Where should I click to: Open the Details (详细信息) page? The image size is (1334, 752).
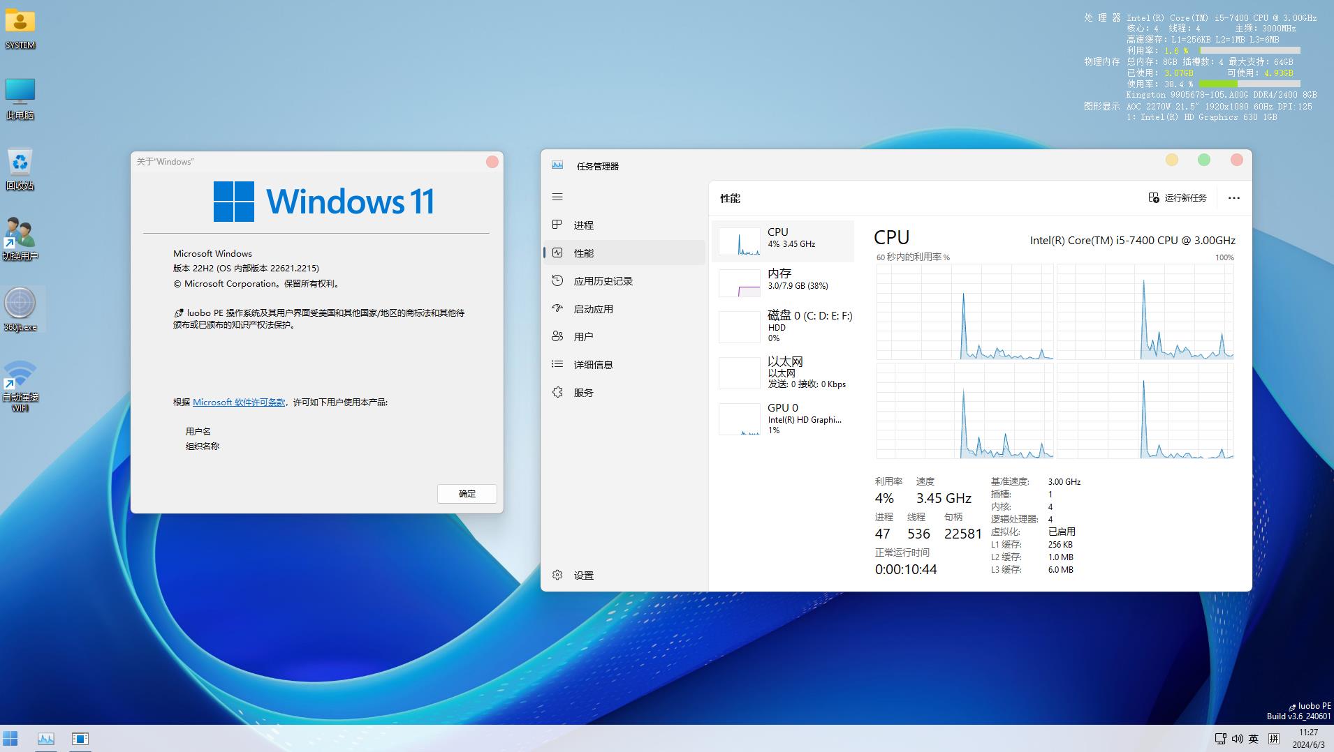coord(624,364)
